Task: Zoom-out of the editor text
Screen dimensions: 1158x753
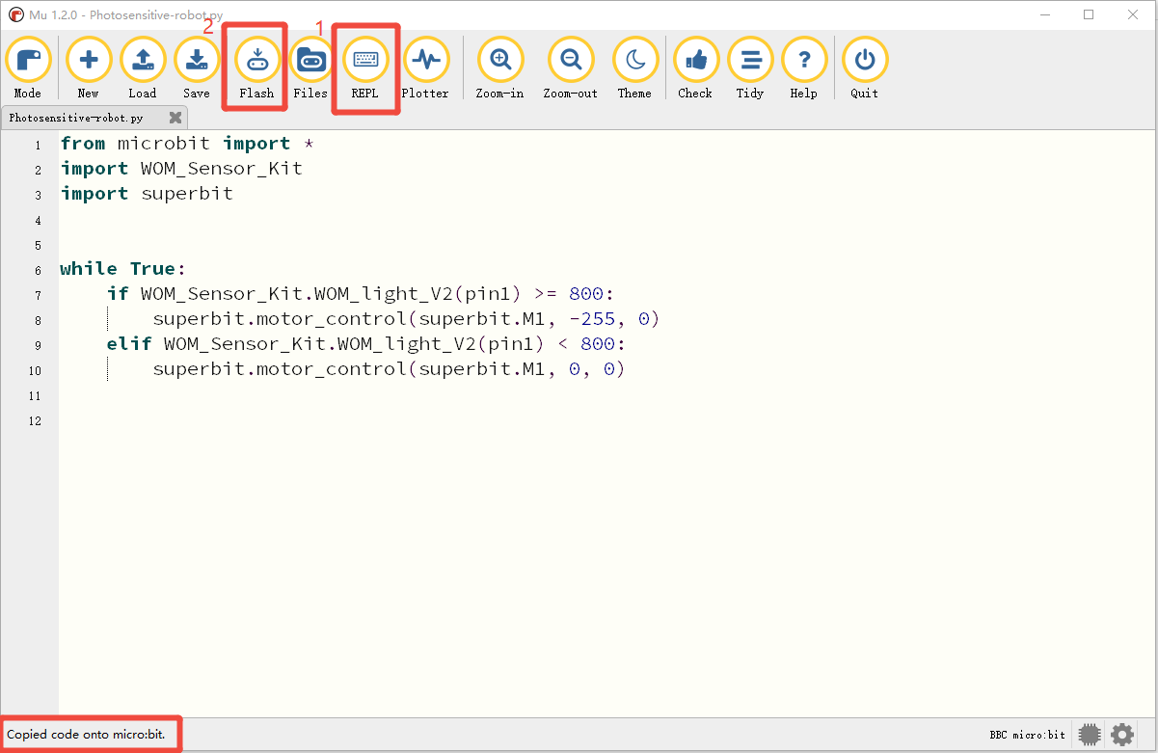Action: 570,68
